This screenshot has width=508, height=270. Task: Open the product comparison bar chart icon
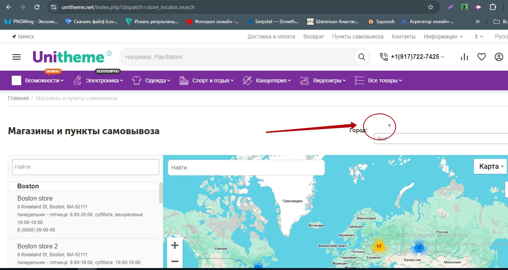click(x=464, y=57)
